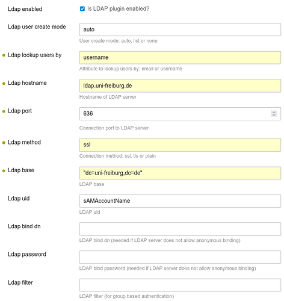Screen dimensions: 284x301
Task: Click the Ldap enabled label
Action: pyautogui.click(x=25, y=9)
